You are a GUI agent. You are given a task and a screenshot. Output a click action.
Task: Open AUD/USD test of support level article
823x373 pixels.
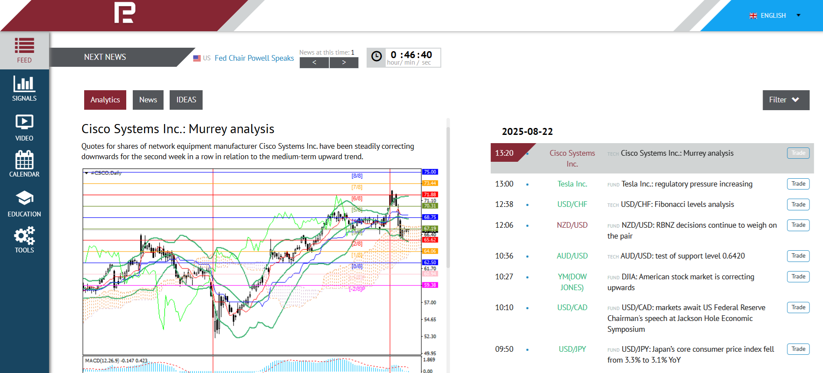pyautogui.click(x=682, y=256)
